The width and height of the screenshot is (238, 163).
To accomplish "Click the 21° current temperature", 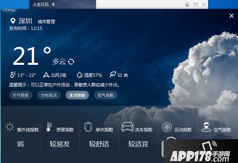I will point(32,56).
